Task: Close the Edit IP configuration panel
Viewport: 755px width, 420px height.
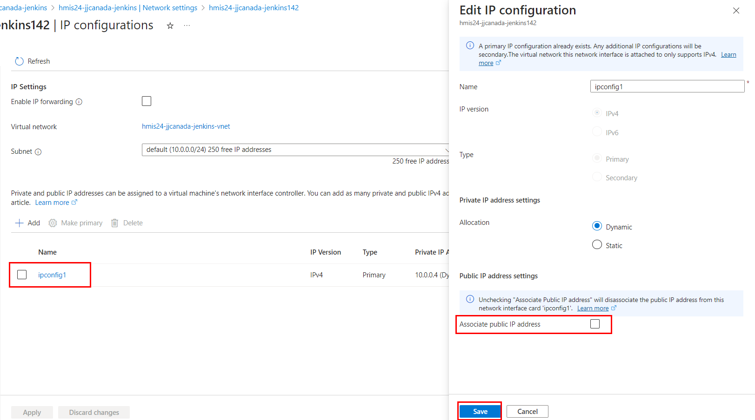Action: (736, 11)
